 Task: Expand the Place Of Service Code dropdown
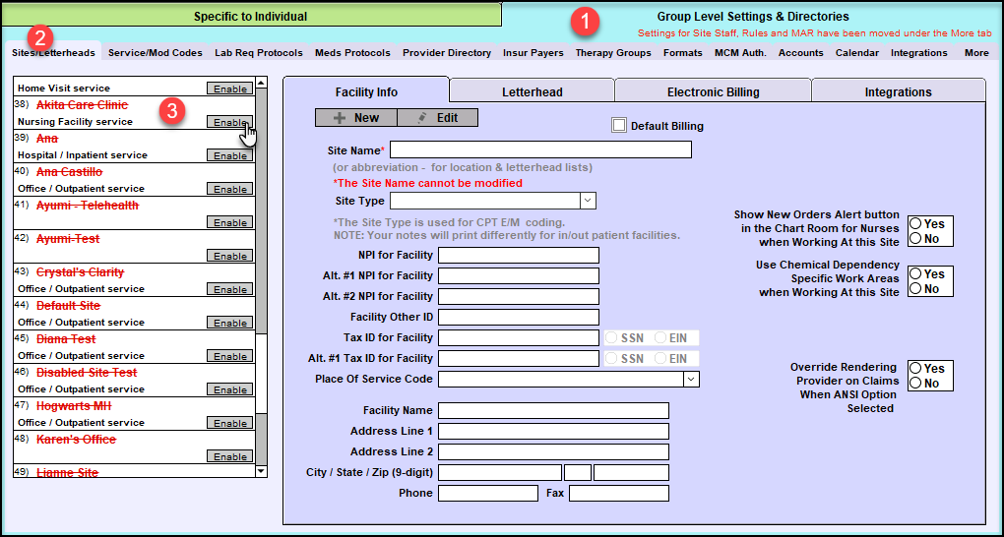click(691, 379)
